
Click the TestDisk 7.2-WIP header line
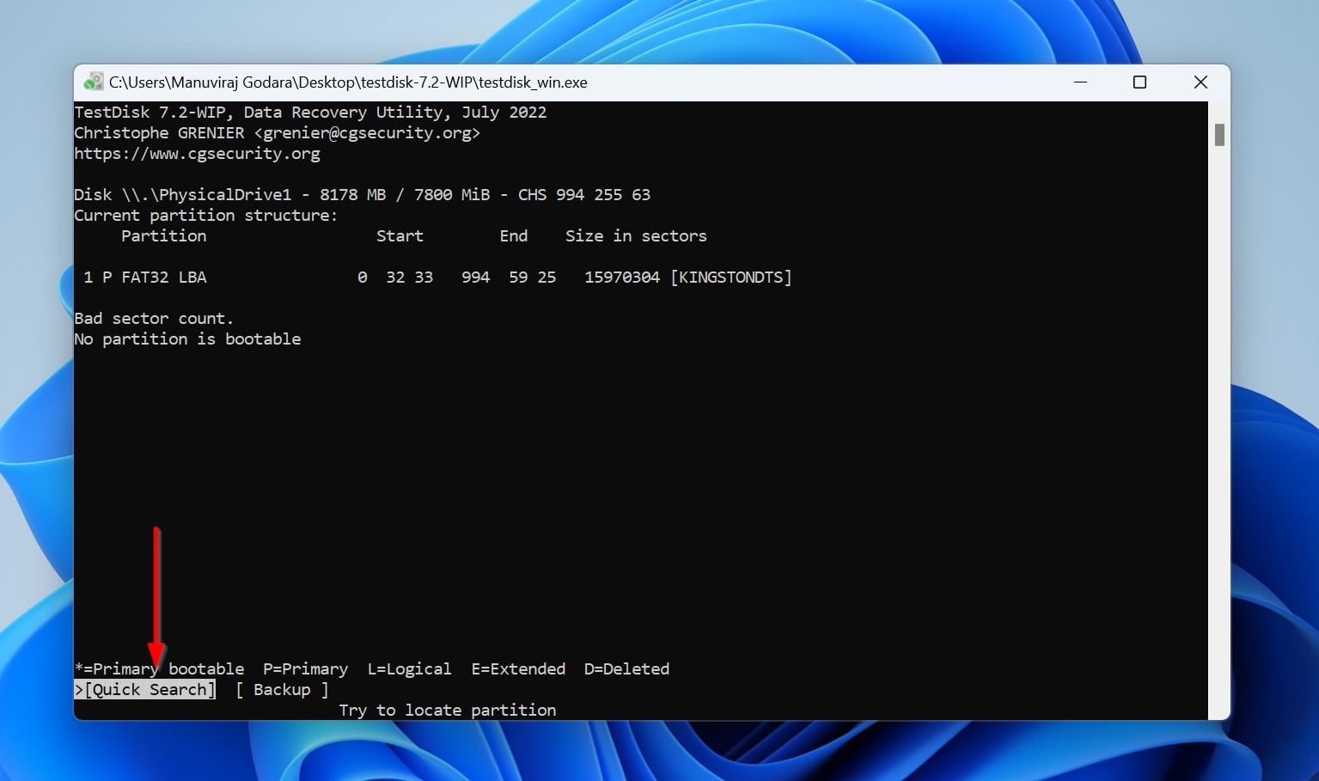click(310, 113)
